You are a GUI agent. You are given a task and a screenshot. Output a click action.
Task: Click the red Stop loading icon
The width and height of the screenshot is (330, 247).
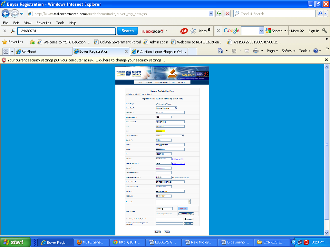[227, 14]
